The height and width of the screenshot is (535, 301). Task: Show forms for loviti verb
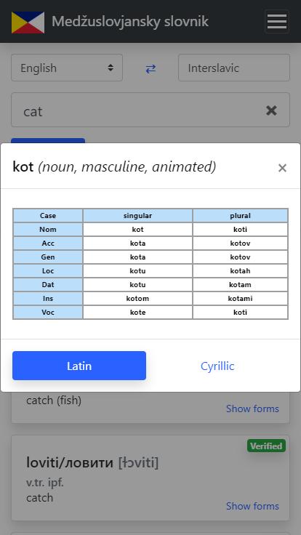click(252, 506)
